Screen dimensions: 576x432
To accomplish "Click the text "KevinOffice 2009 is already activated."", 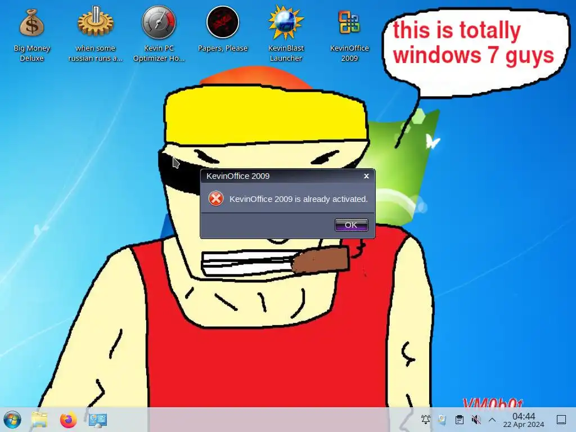I will (x=298, y=199).
